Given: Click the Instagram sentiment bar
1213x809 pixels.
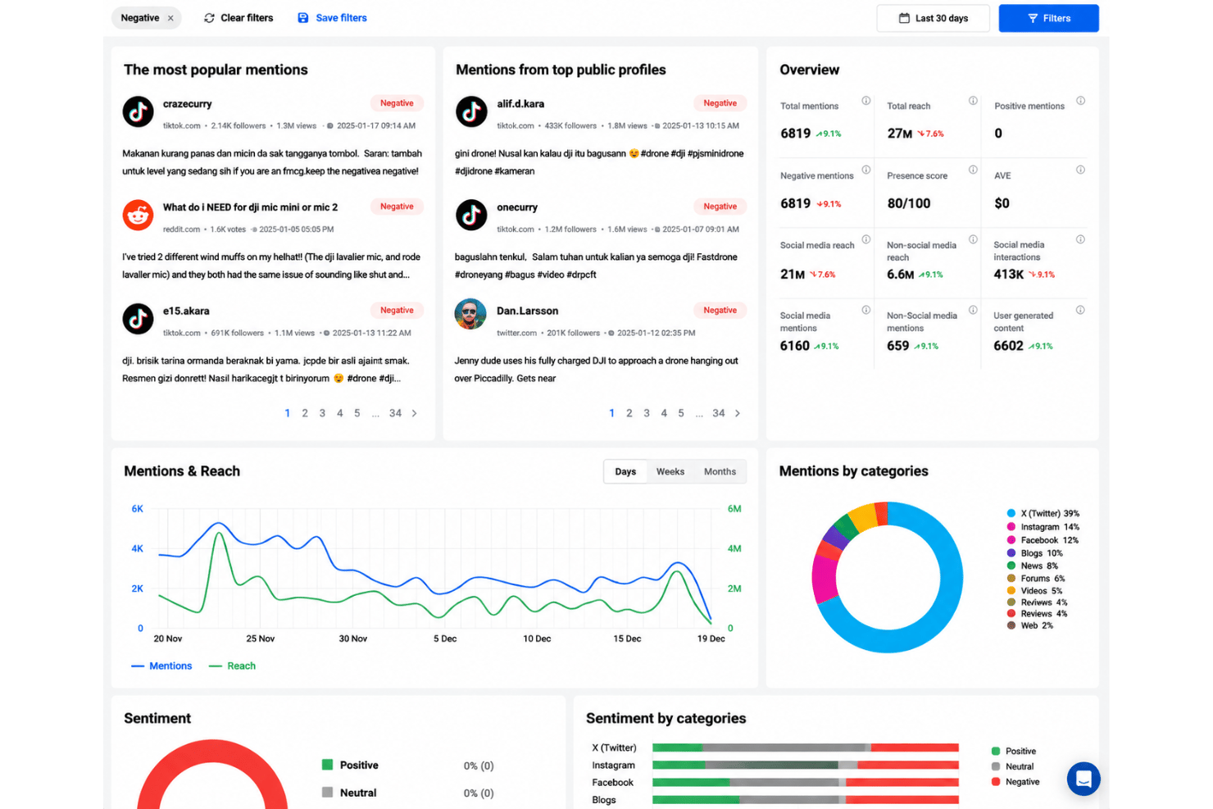Looking at the screenshot, I should 806,765.
